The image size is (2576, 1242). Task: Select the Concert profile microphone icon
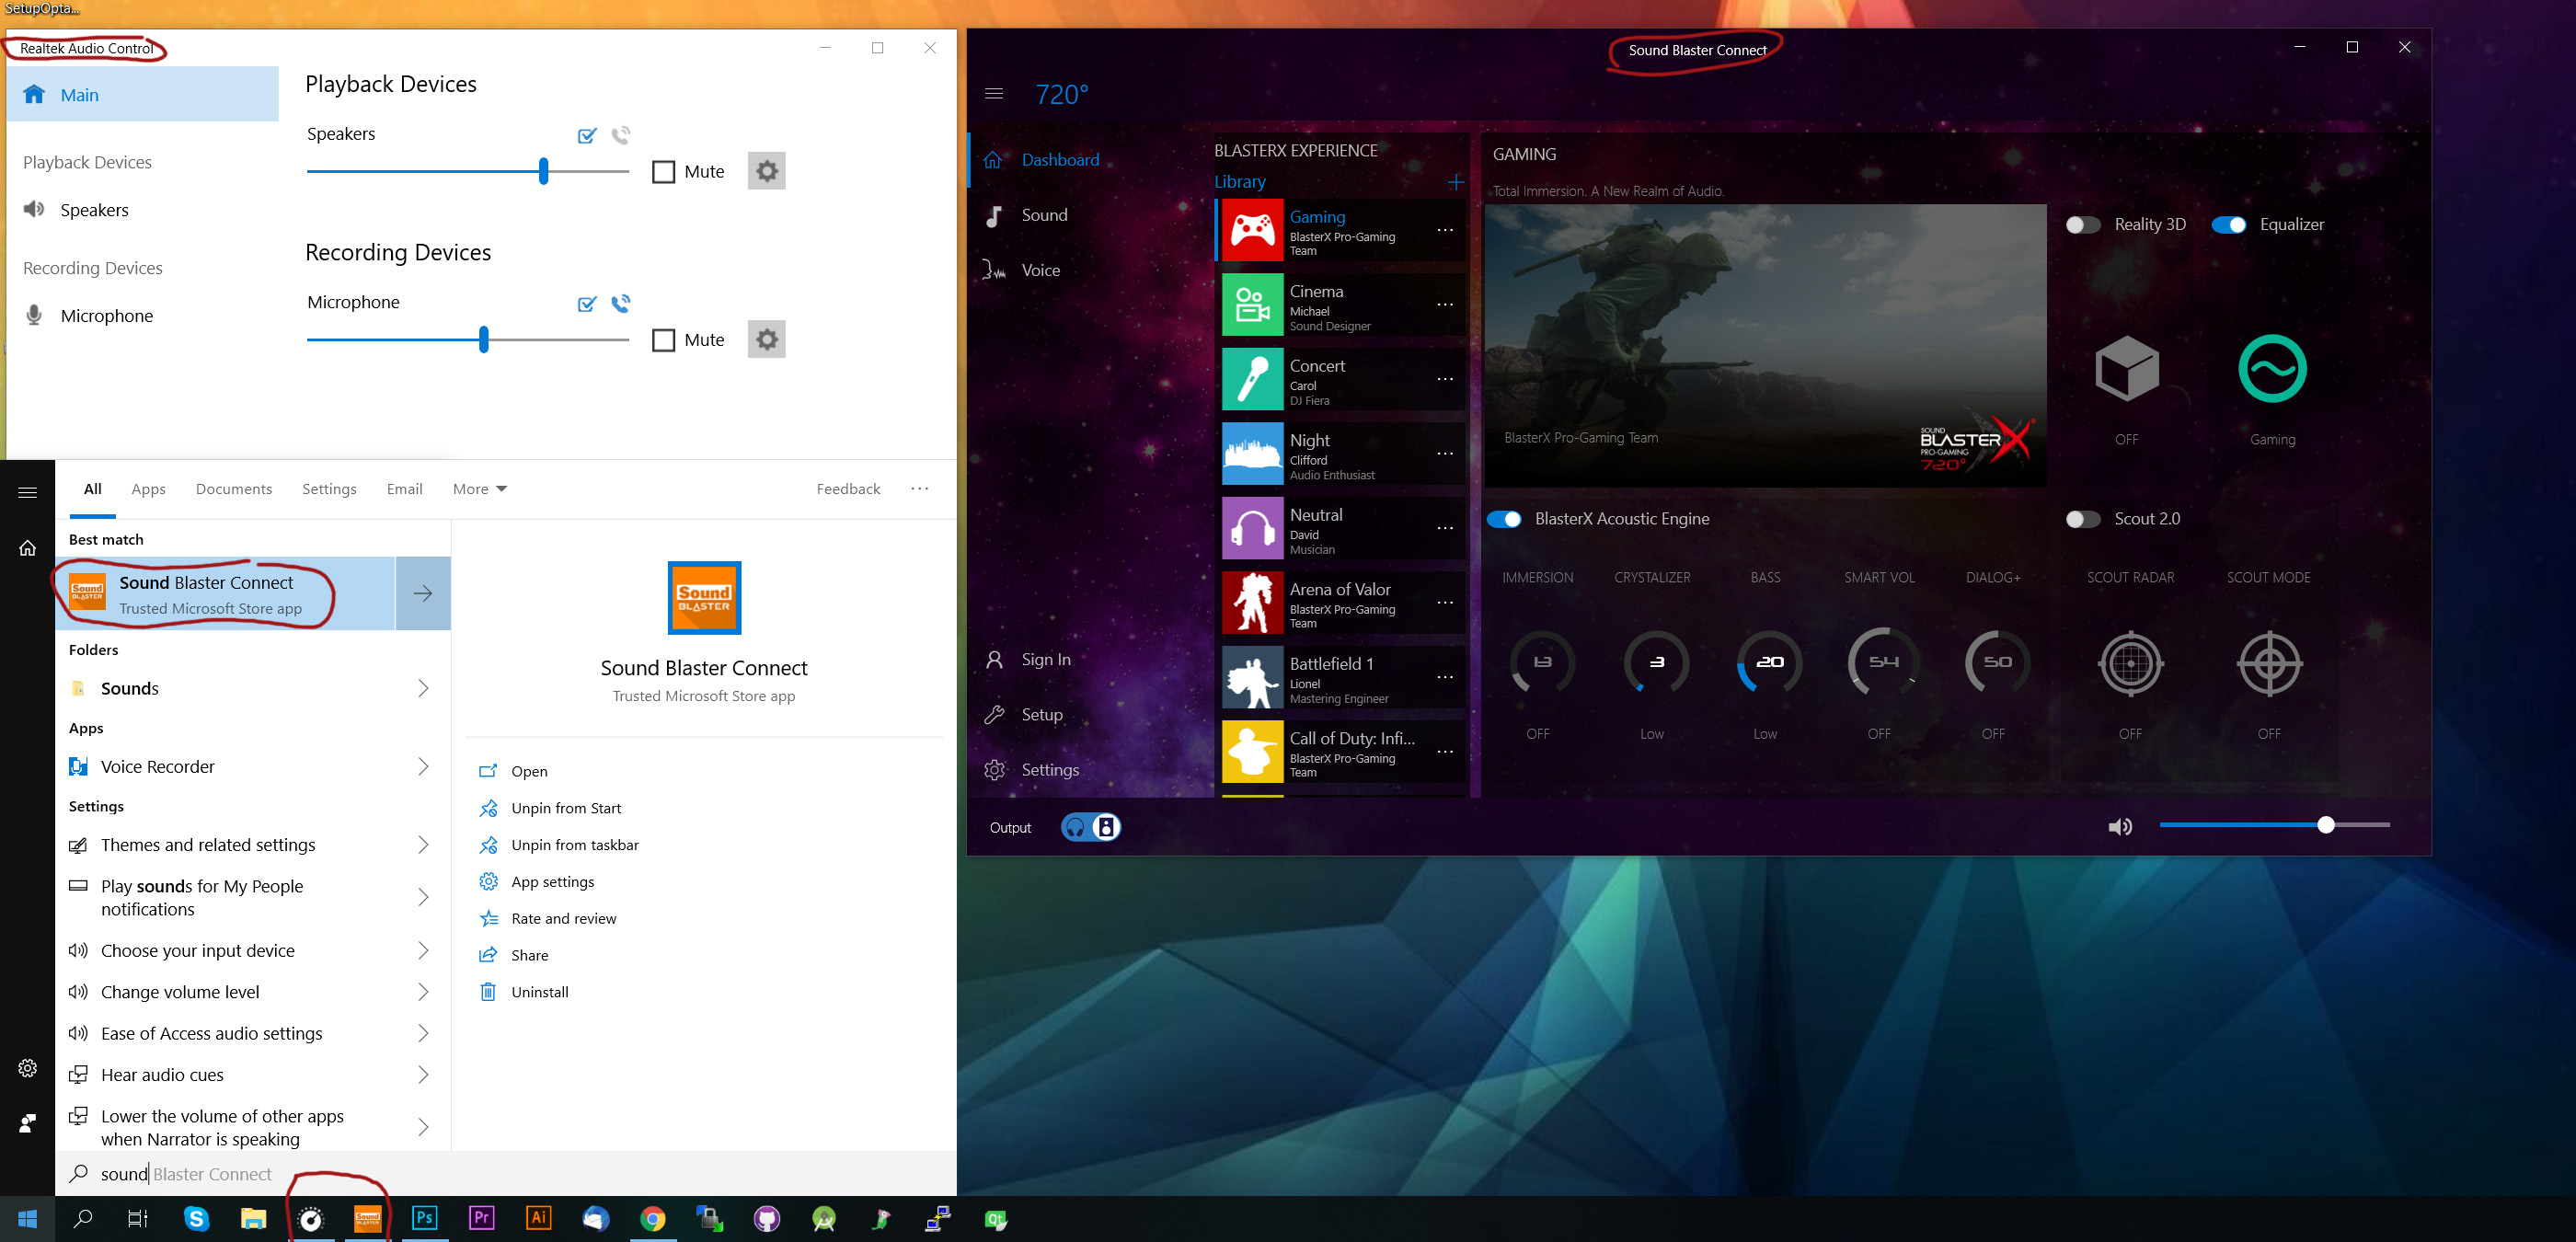click(1252, 379)
